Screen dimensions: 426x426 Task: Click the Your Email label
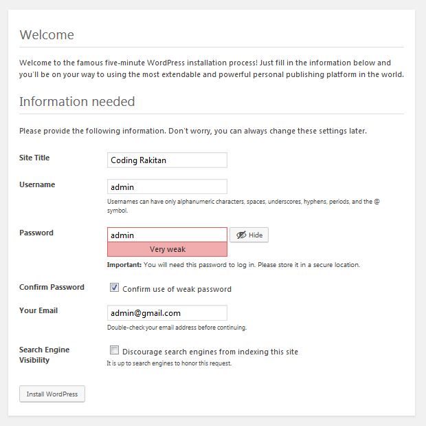[x=38, y=310]
